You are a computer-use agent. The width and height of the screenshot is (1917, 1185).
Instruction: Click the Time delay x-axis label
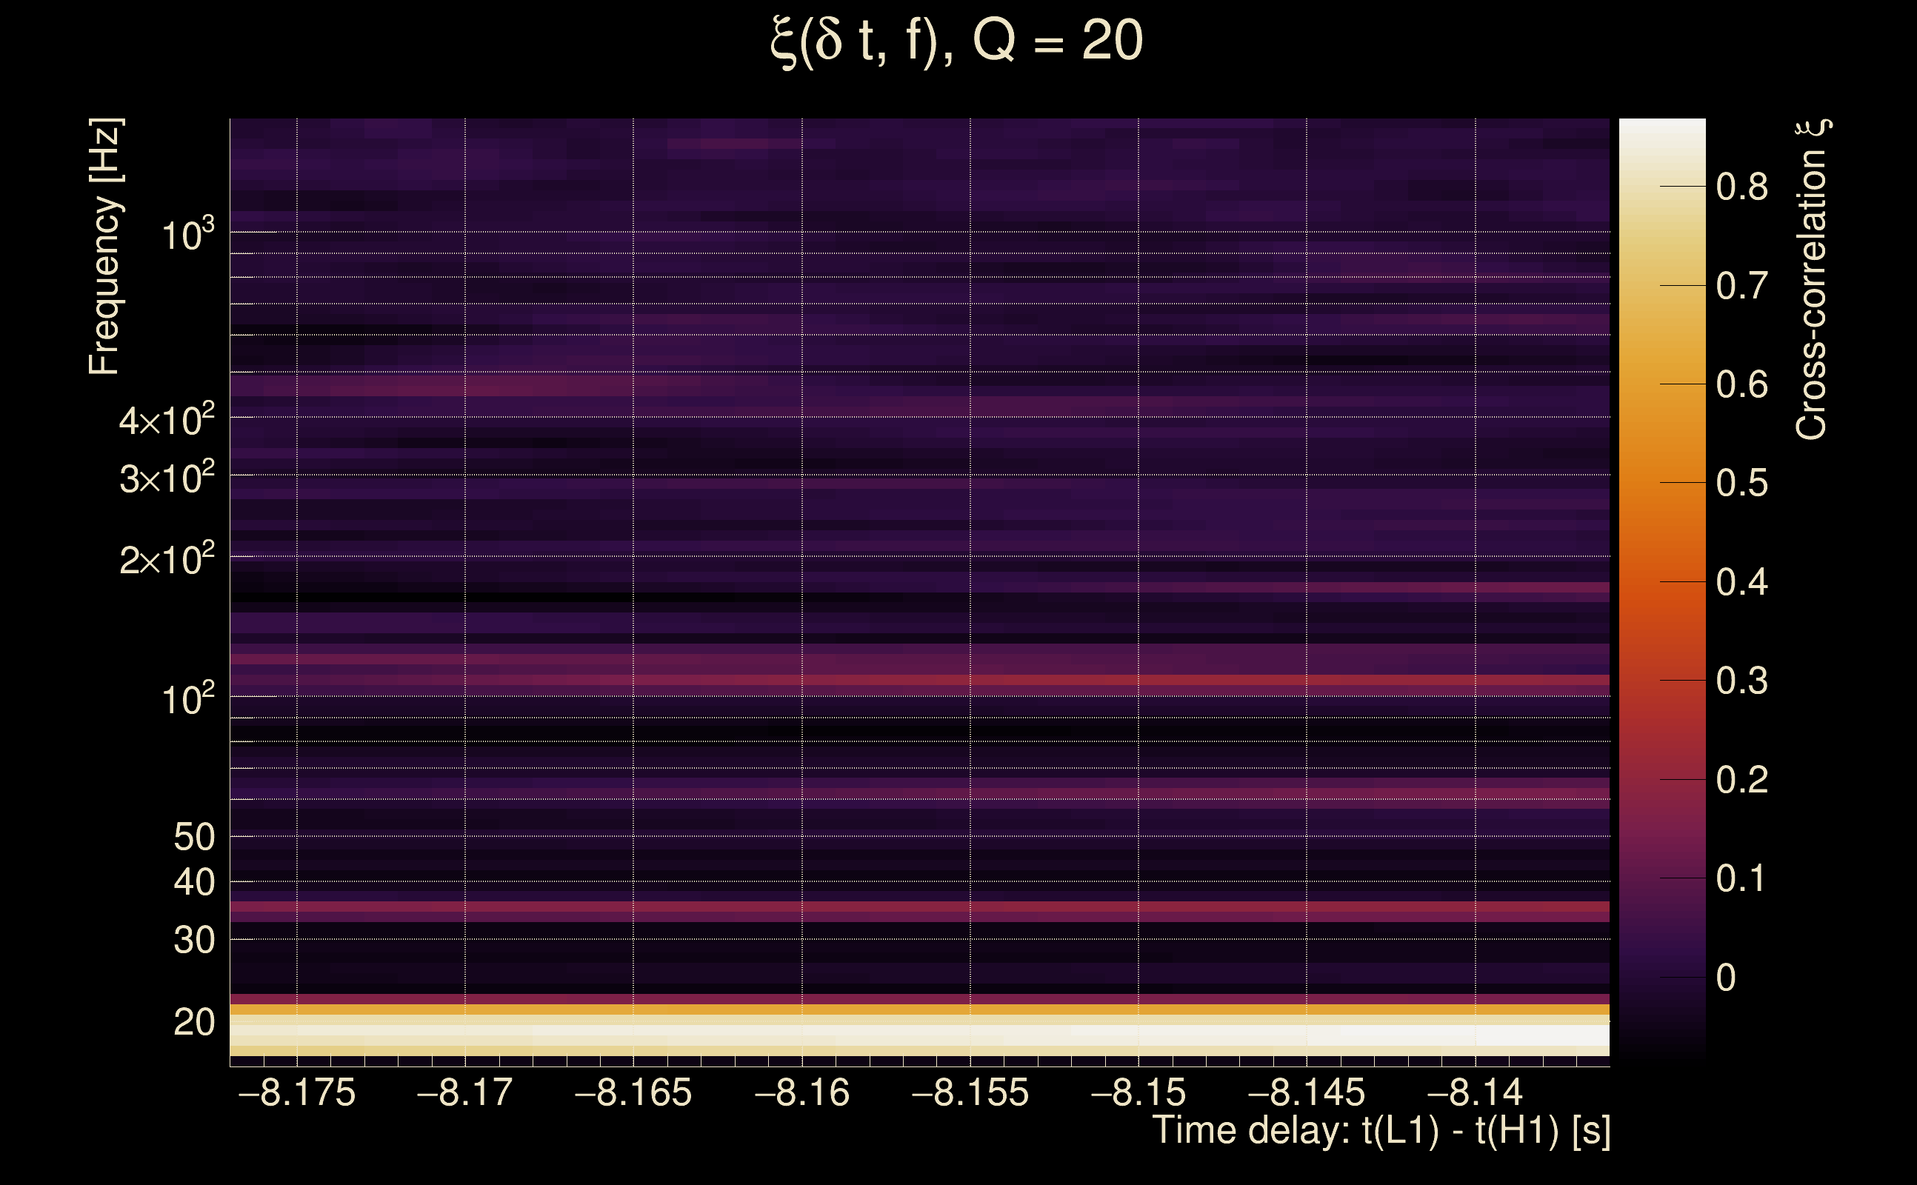(1381, 1130)
